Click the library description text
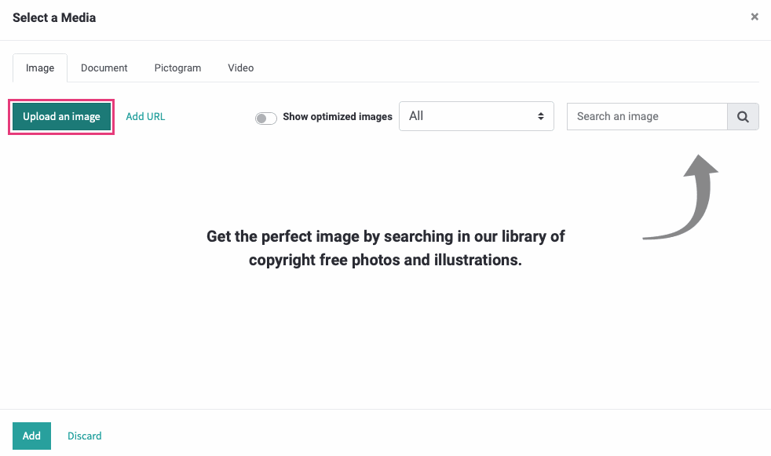The width and height of the screenshot is (771, 456). point(385,248)
